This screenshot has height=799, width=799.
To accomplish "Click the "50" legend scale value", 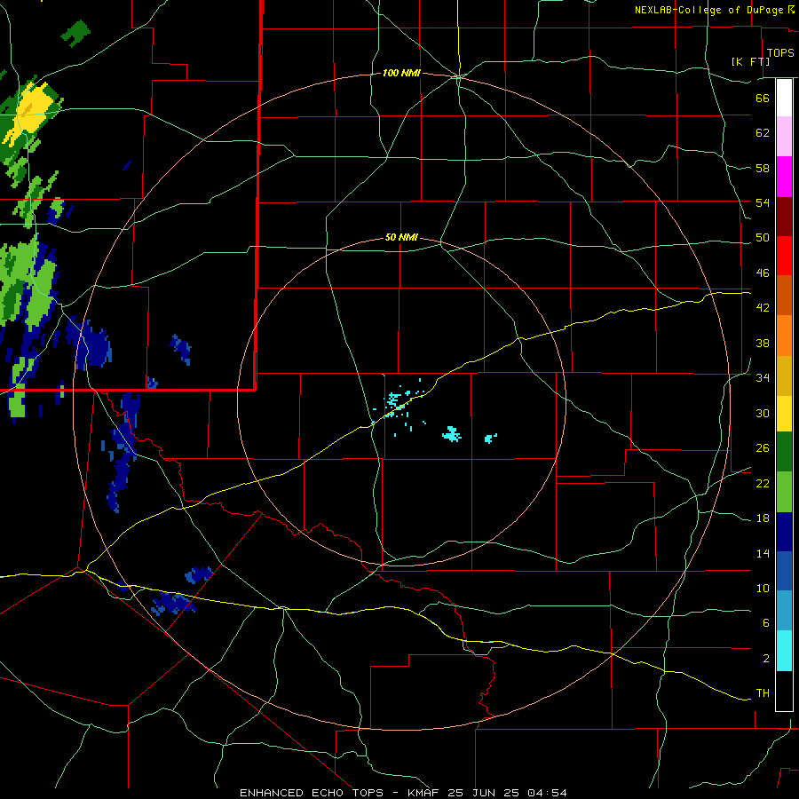I will [x=763, y=238].
